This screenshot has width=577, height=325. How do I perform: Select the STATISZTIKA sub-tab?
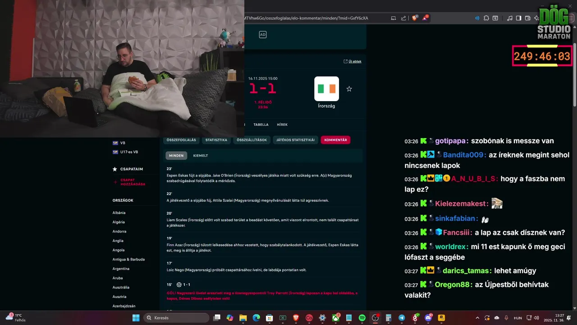point(216,140)
